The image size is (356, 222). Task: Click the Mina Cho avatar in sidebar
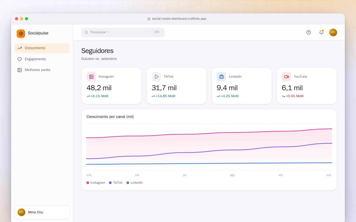(x=21, y=212)
